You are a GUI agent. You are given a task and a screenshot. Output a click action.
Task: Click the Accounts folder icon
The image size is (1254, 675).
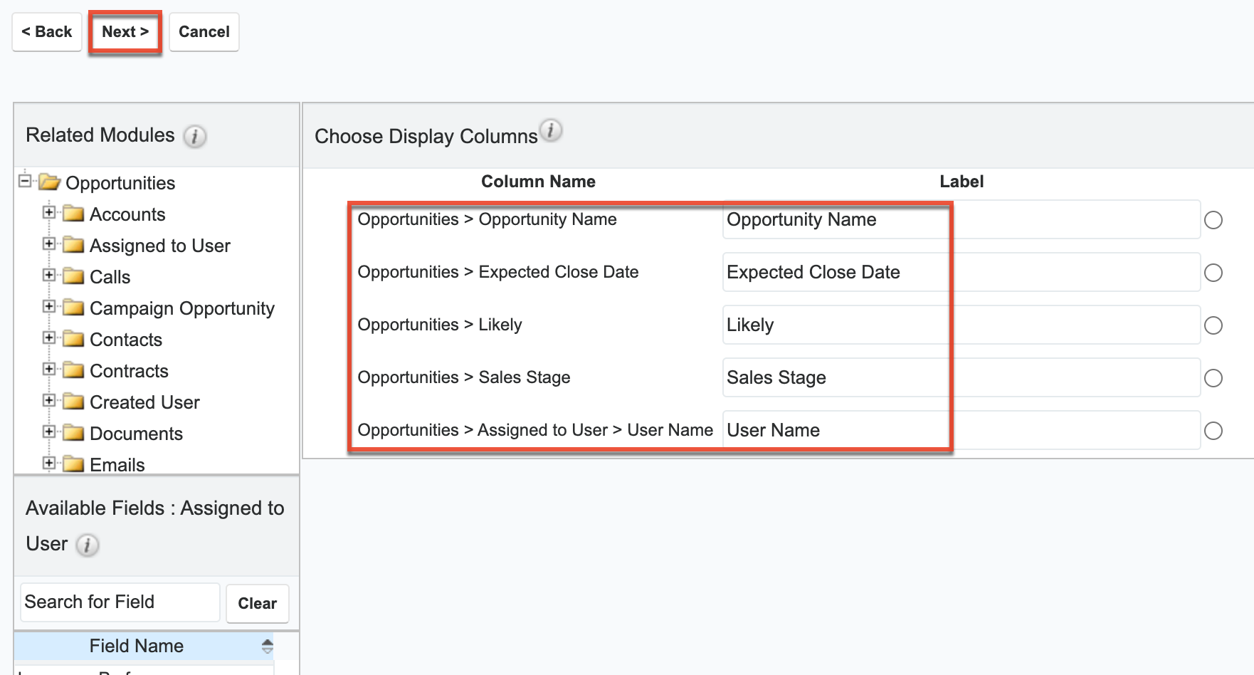pos(74,213)
